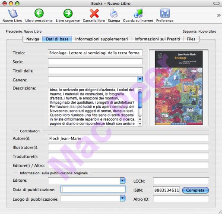Open Guarda su Internet icon
This screenshot has width=222, height=214.
[x=138, y=13]
